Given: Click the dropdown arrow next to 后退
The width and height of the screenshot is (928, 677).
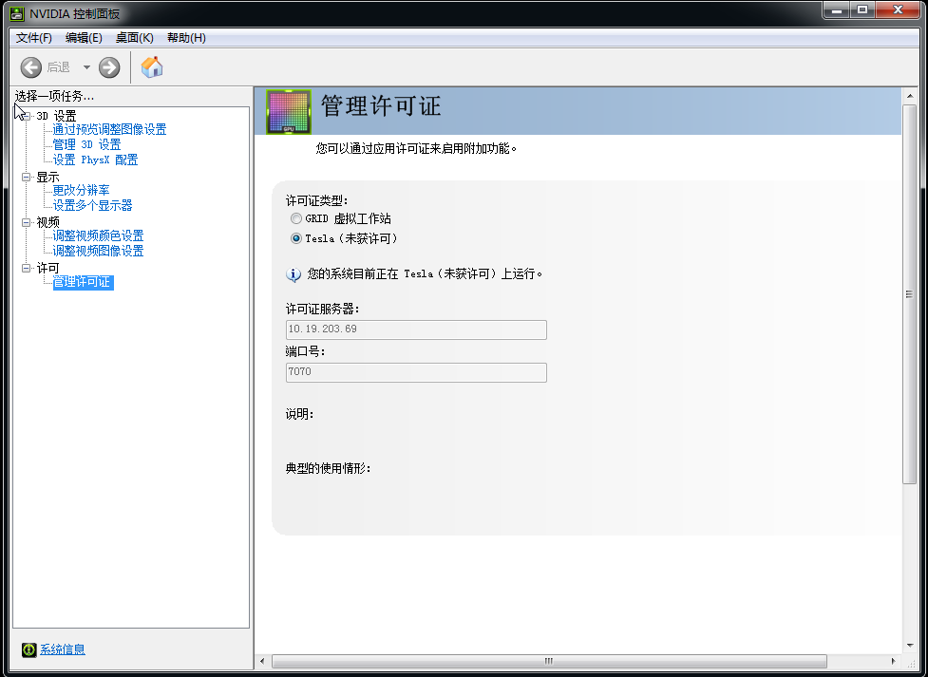Looking at the screenshot, I should click(85, 66).
